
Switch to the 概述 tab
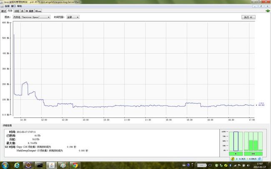click(x=4, y=11)
